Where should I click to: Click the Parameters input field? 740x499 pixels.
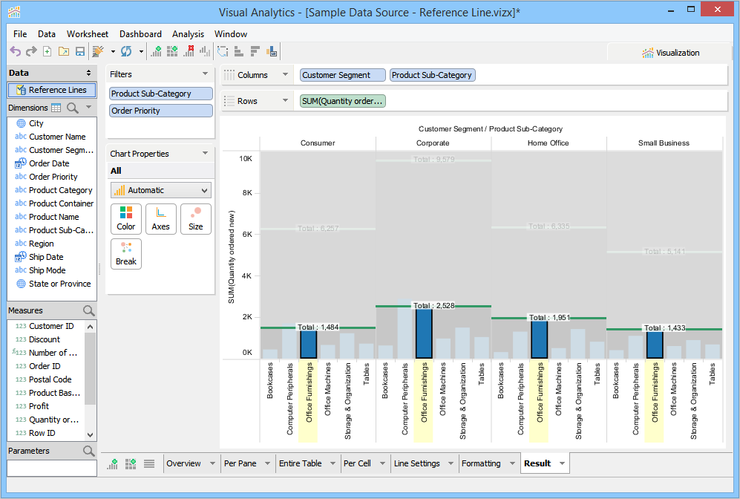(52, 469)
